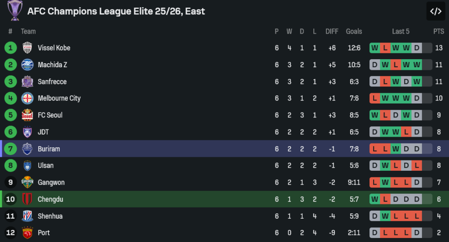Click the Vissel Kobe club crest
The width and height of the screenshot is (449, 242).
[27, 48]
